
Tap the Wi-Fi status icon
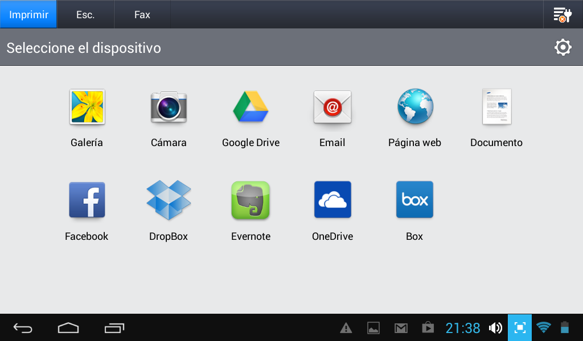(544, 327)
